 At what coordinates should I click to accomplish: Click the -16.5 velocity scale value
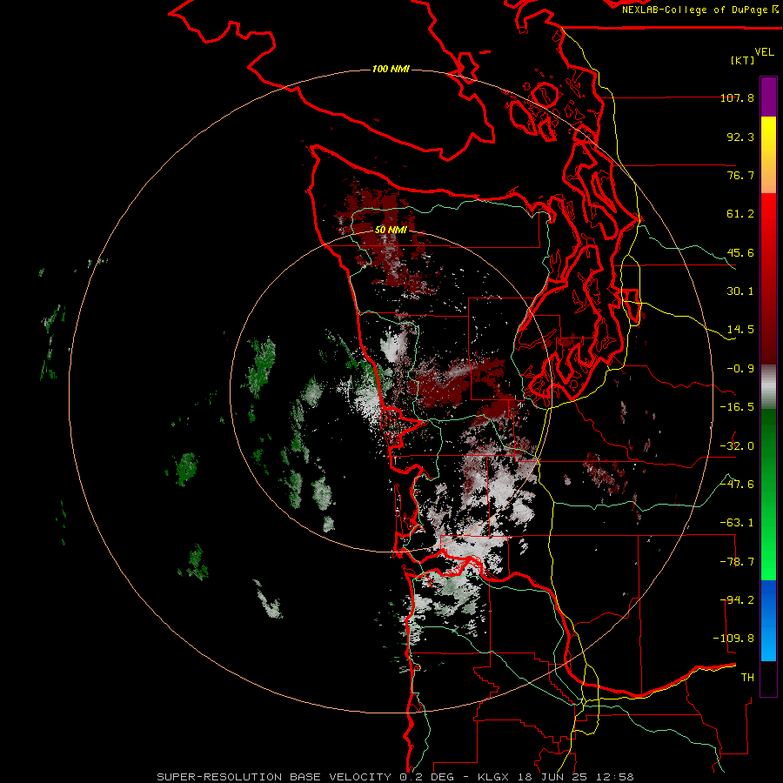click(x=737, y=407)
